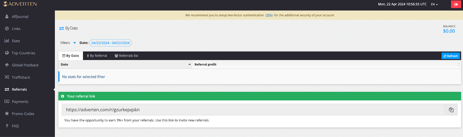Expand the Filters dropdown arrow
Viewport: 463px width, 137px height.
point(74,43)
